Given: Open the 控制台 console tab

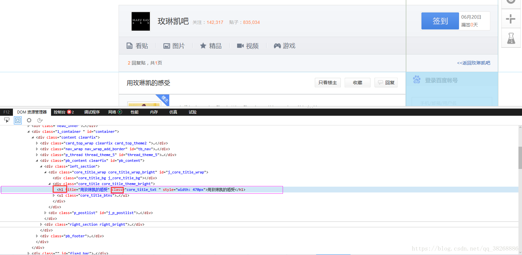Looking at the screenshot, I should (x=59, y=112).
